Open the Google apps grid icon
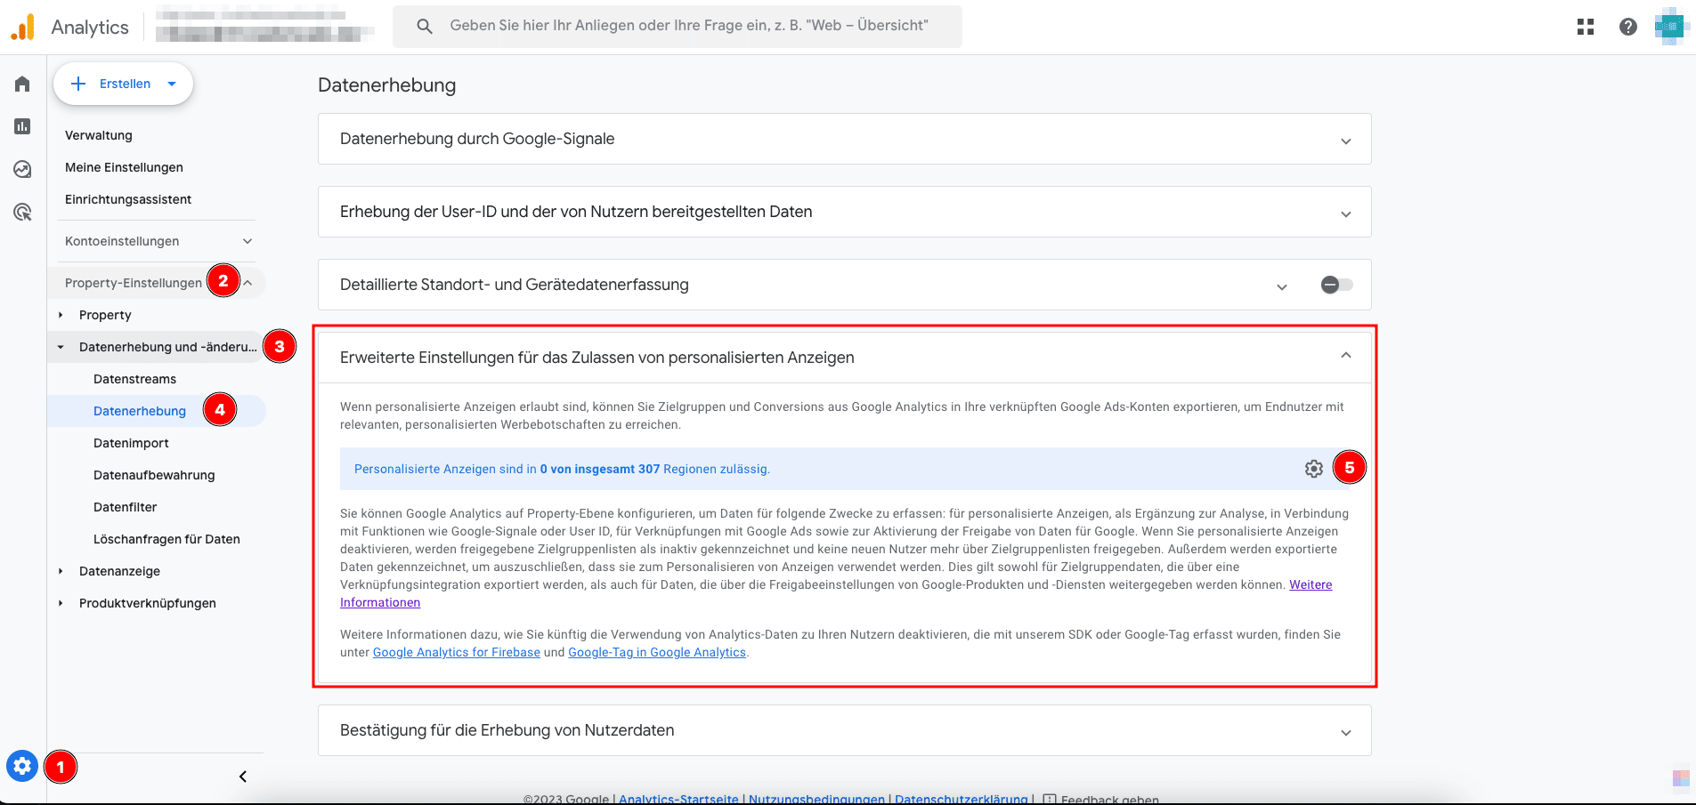Viewport: 1696px width, 805px height. tap(1585, 27)
